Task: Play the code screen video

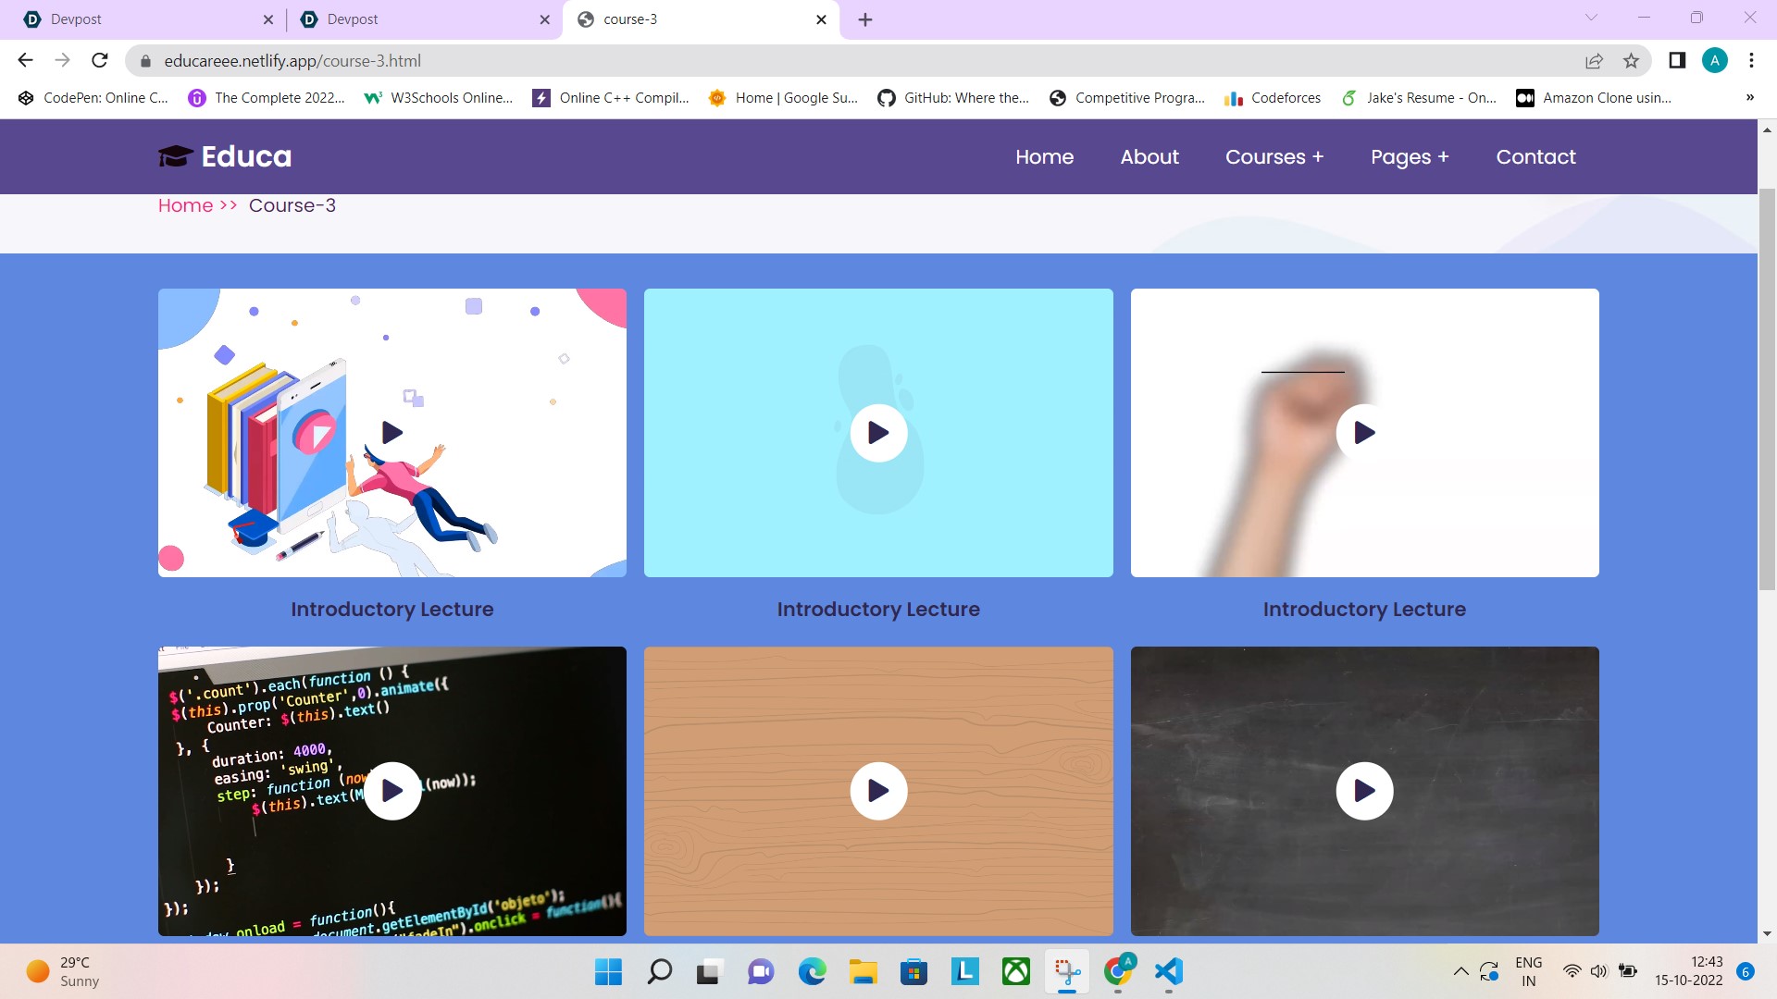Action: pos(392,791)
